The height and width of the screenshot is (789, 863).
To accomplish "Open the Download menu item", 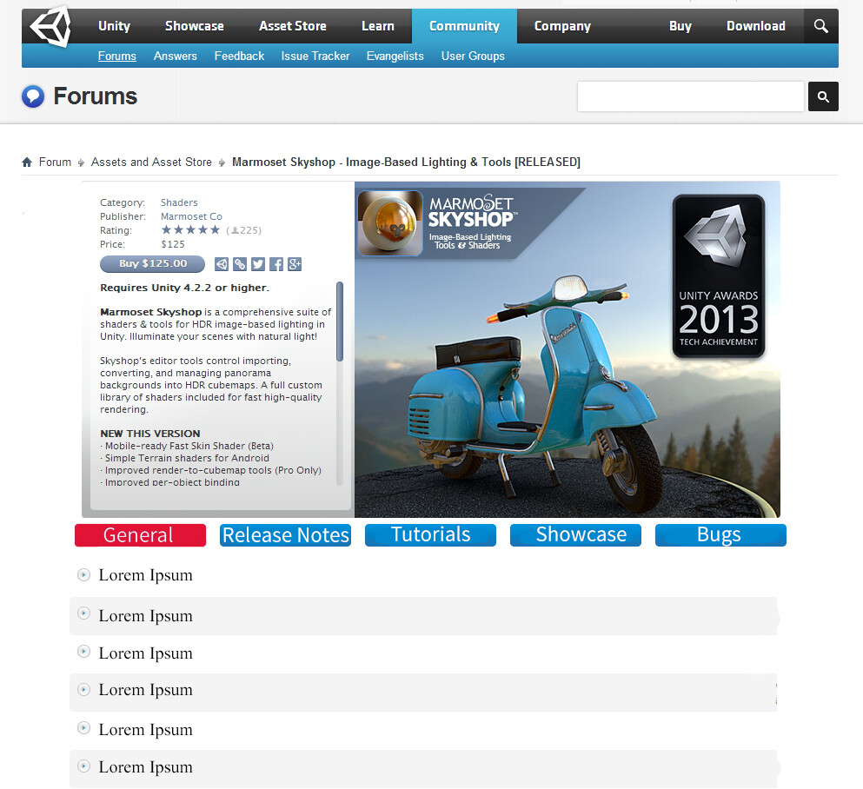I will pos(755,26).
